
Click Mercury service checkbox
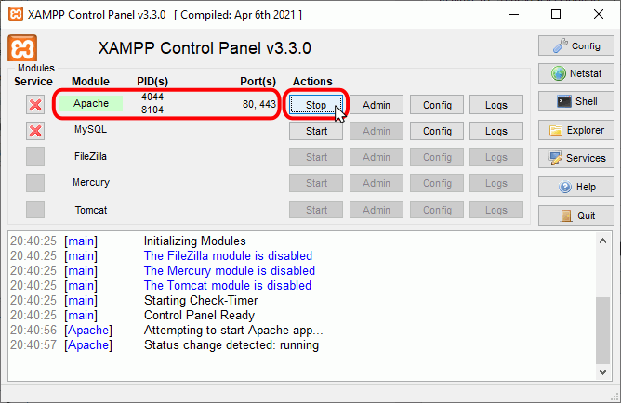tap(35, 183)
